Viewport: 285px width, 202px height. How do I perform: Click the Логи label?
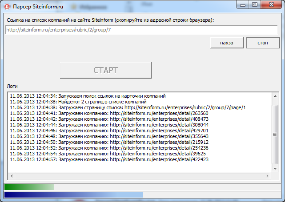click(x=12, y=86)
